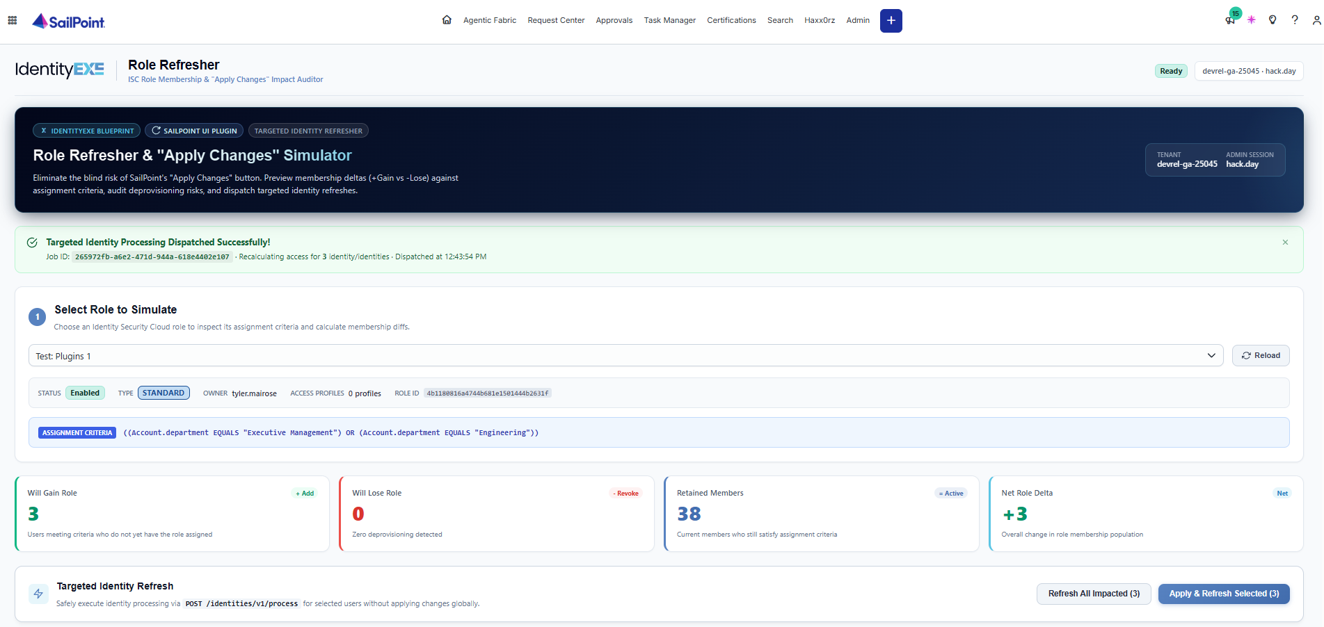Click the Ready status badge

click(x=1171, y=71)
